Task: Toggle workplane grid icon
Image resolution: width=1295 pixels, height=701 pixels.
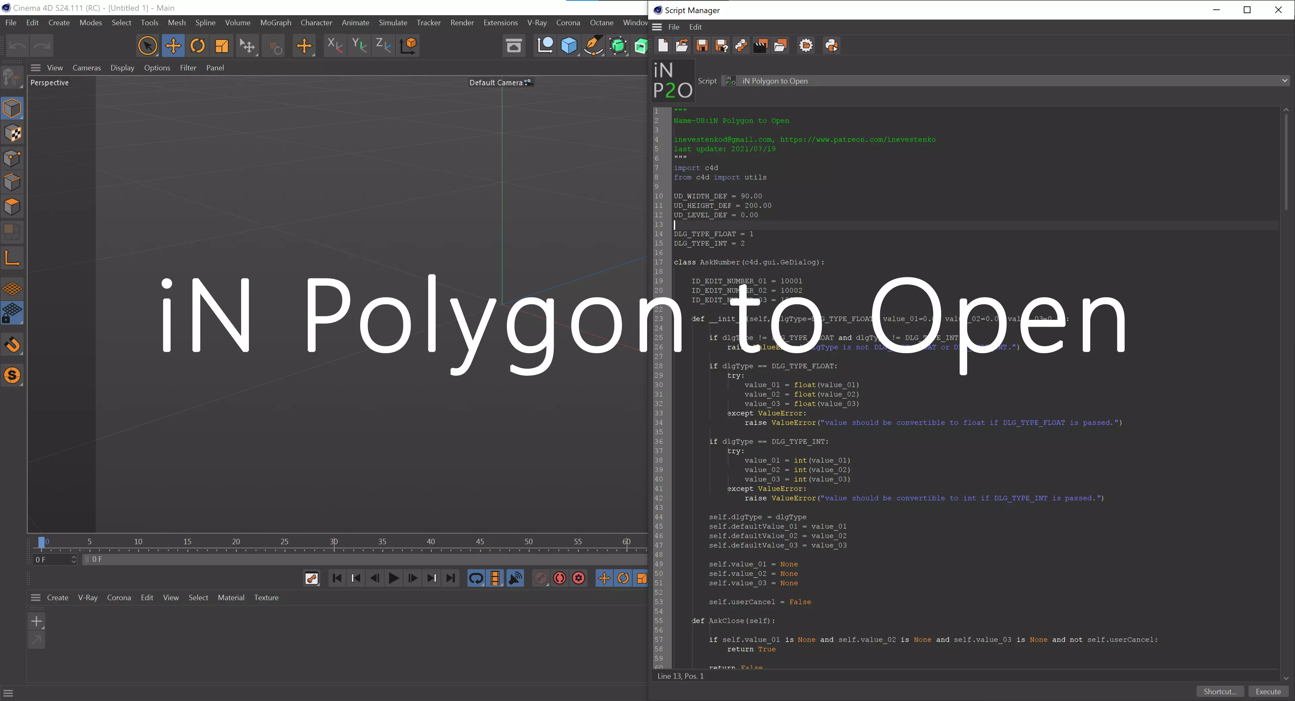Action: pyautogui.click(x=12, y=288)
